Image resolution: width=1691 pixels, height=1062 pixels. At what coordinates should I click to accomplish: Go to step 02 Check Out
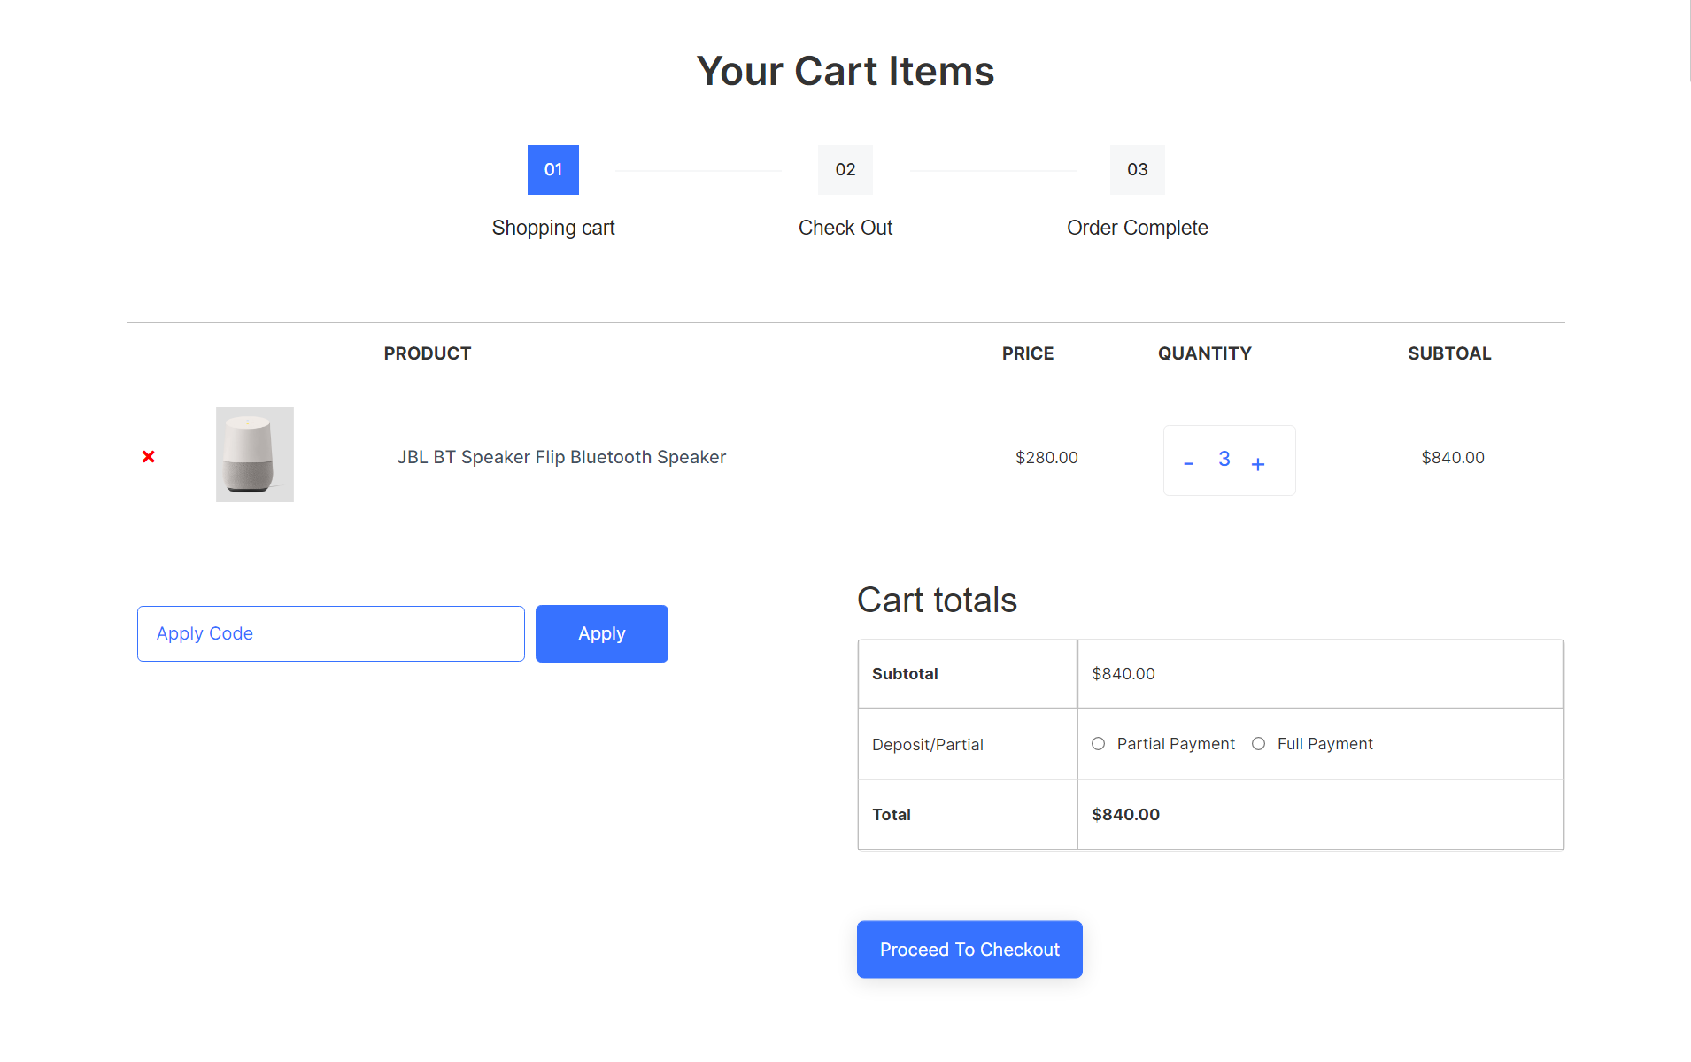(x=845, y=170)
